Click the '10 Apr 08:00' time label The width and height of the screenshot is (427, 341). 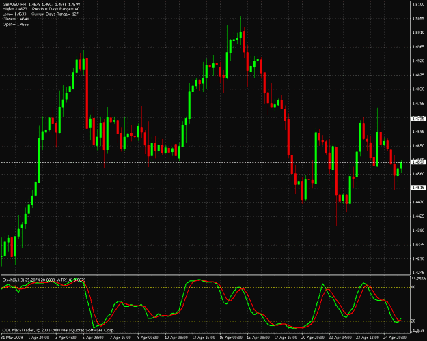tap(176, 338)
